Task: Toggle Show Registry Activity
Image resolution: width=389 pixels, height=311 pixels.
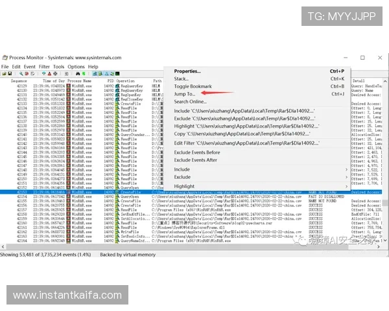Action: 95,74
